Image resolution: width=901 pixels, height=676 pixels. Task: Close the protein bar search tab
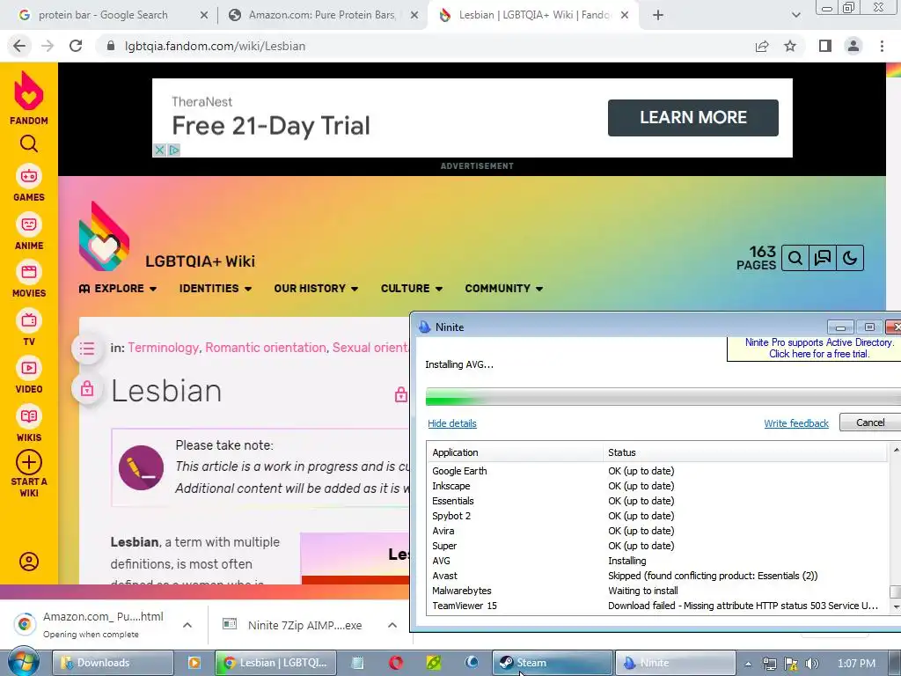coord(204,16)
